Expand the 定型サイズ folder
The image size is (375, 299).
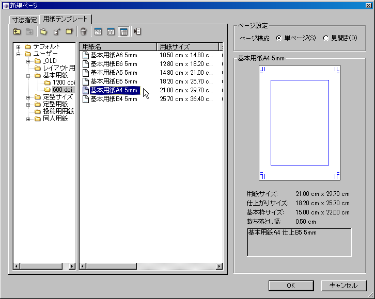click(x=28, y=97)
